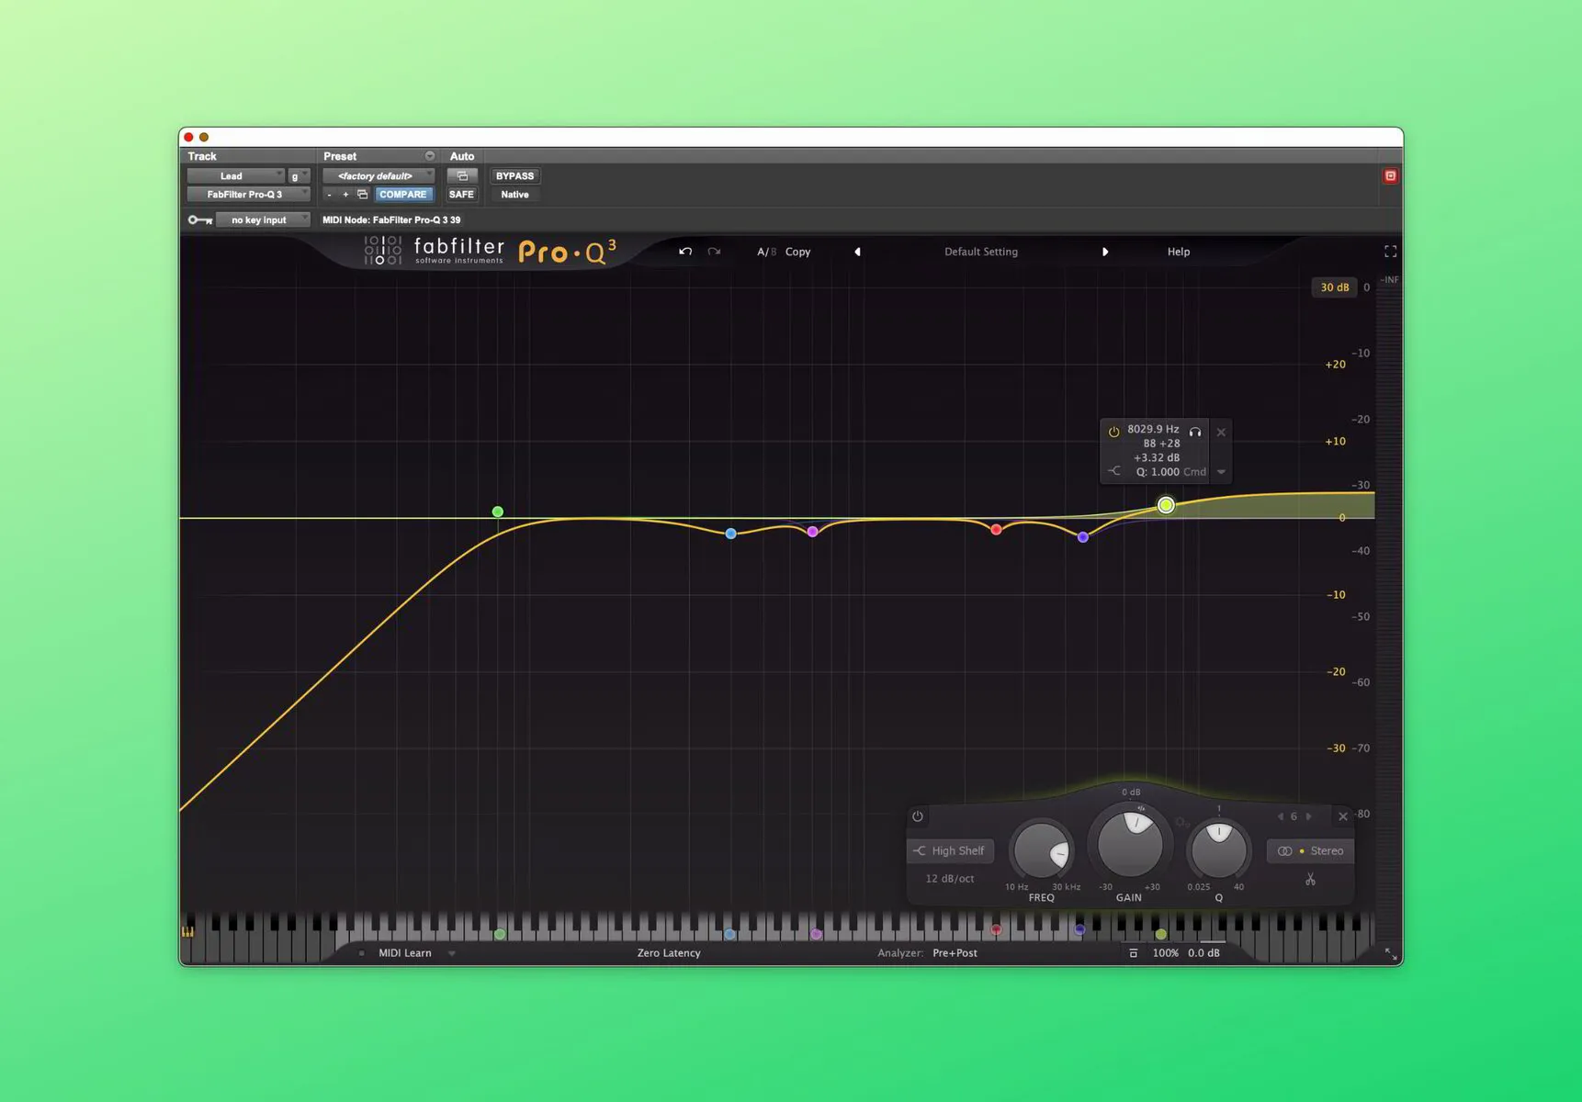Solo band with headphones icon

point(1195,432)
